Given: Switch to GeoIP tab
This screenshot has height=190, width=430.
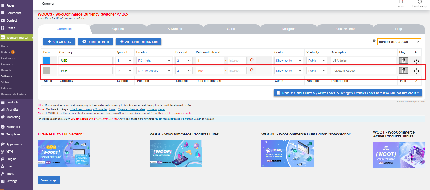Looking at the screenshot, I should (231, 29).
